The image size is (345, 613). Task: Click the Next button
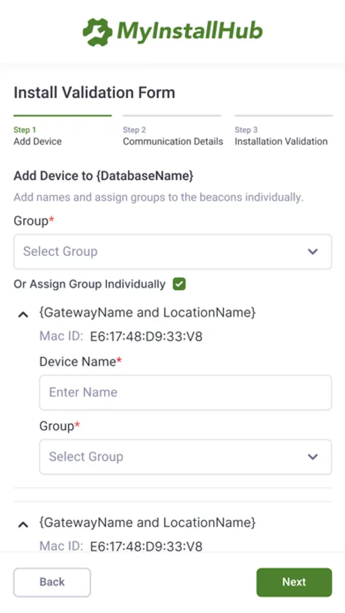click(x=294, y=582)
